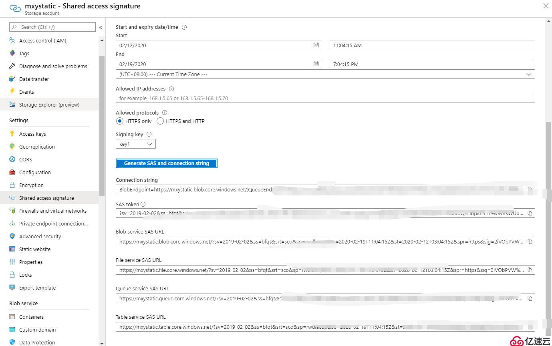The height and width of the screenshot is (346, 552).
Task: Click the Connection string text field
Action: [325, 189]
